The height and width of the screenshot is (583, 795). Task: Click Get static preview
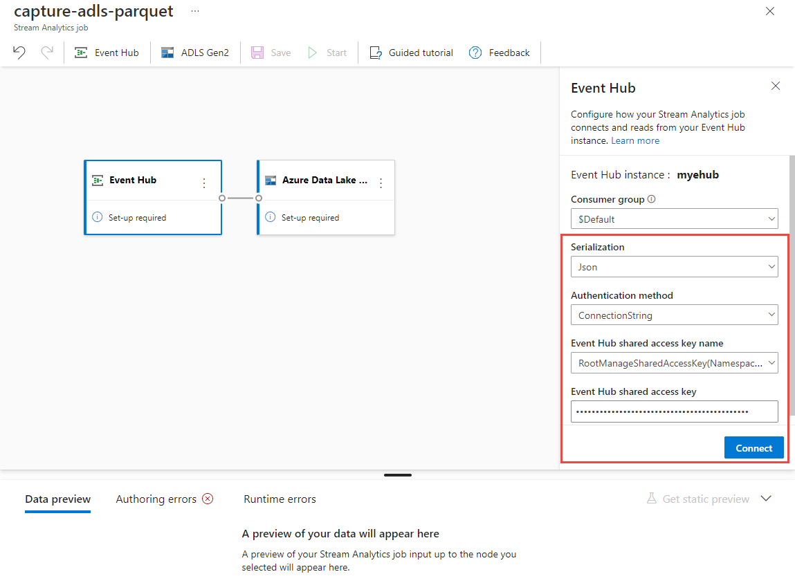[697, 499]
